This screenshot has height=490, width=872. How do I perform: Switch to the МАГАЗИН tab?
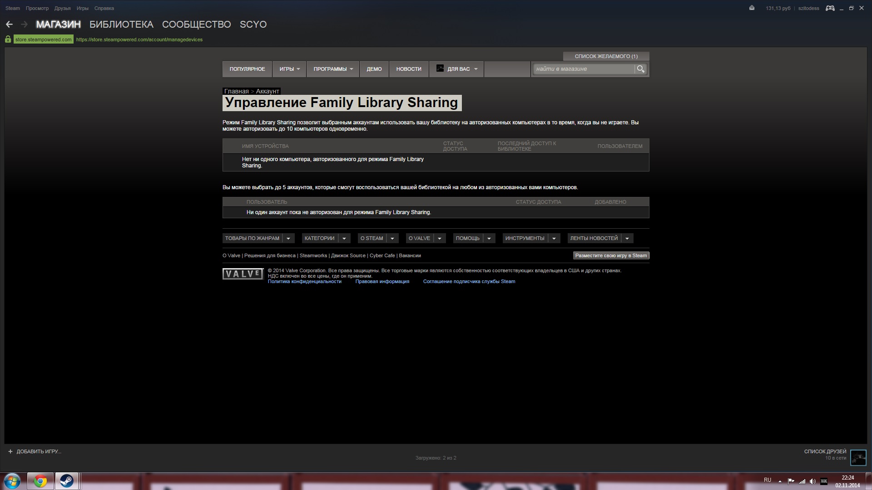[59, 24]
